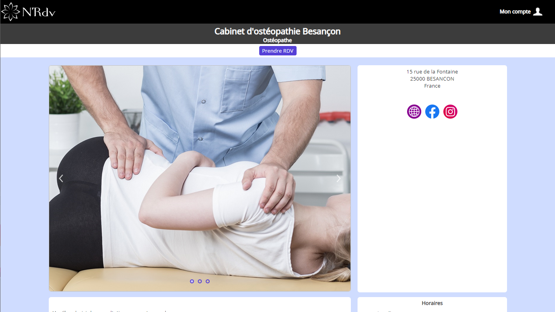Click the Prendre RDV button
This screenshot has width=555, height=312.
point(278,51)
